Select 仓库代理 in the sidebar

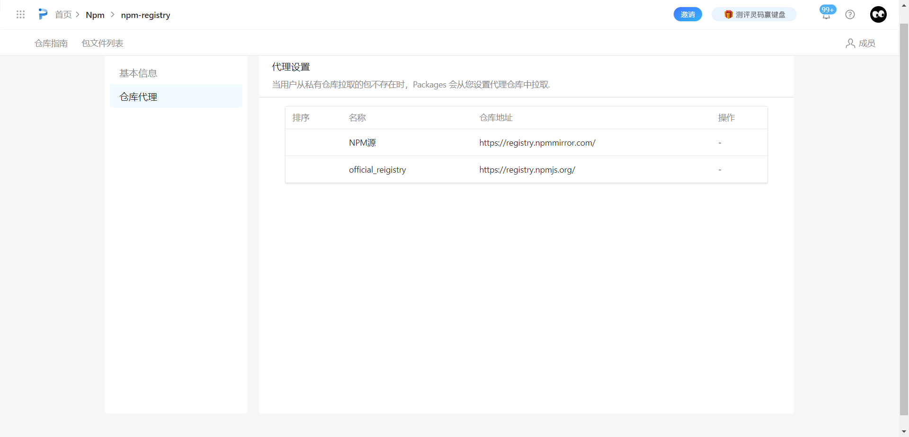(x=176, y=96)
